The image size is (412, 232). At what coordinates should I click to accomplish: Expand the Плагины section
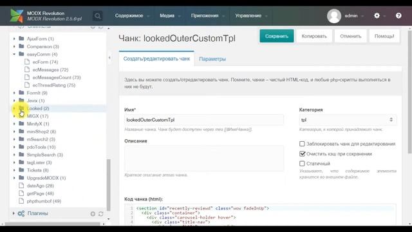pos(14,213)
